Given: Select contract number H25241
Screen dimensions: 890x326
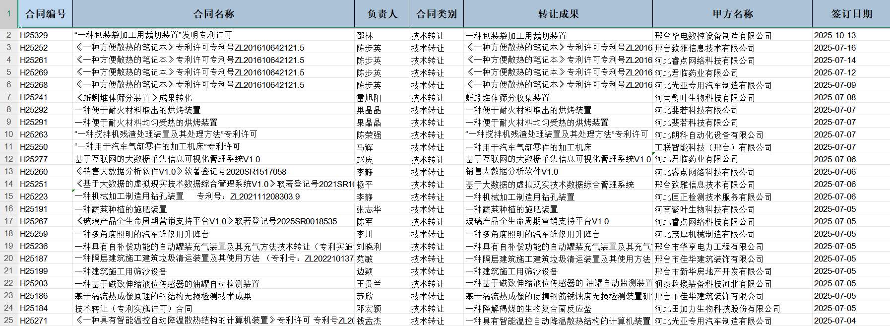Looking at the screenshot, I should [x=46, y=97].
